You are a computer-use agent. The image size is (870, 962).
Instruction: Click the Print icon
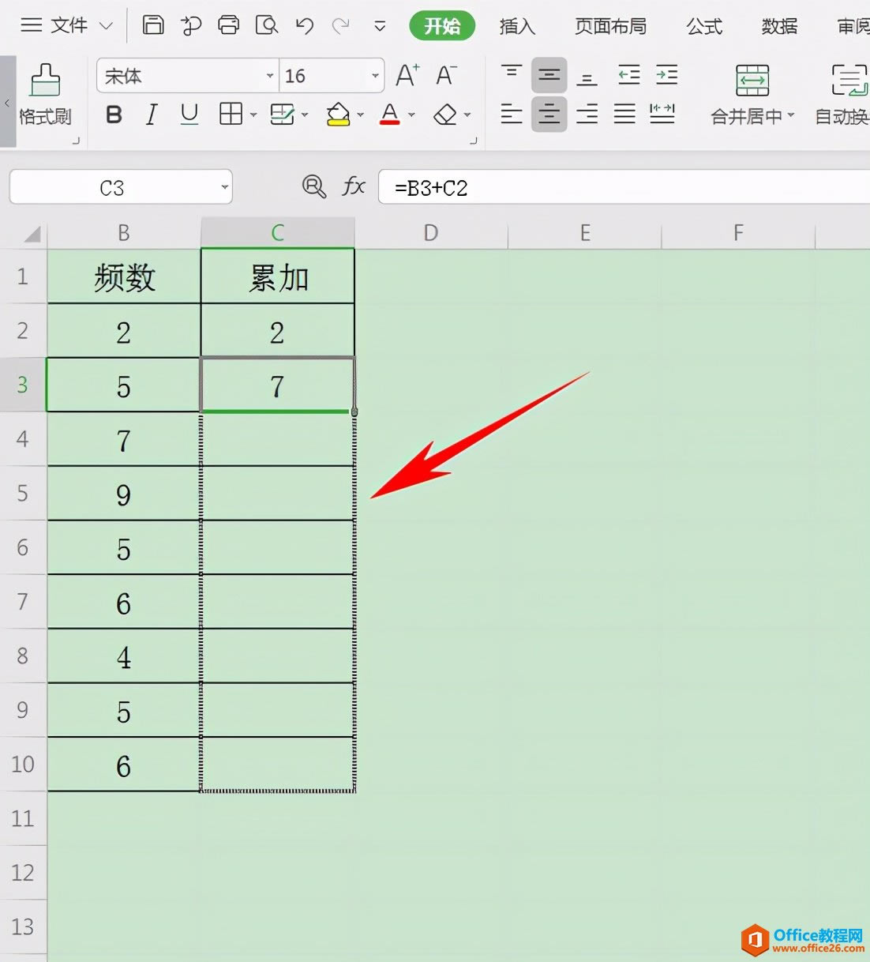(229, 25)
